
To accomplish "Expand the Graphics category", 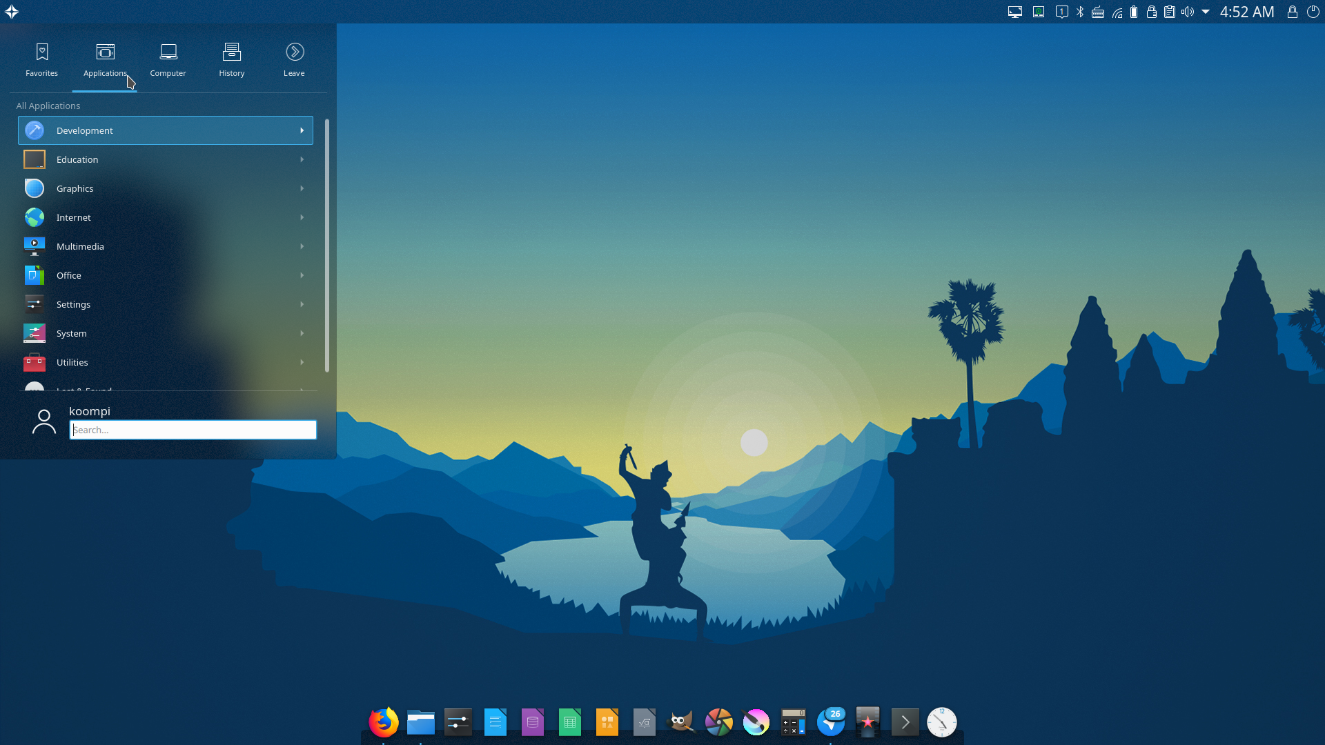I will point(166,188).
